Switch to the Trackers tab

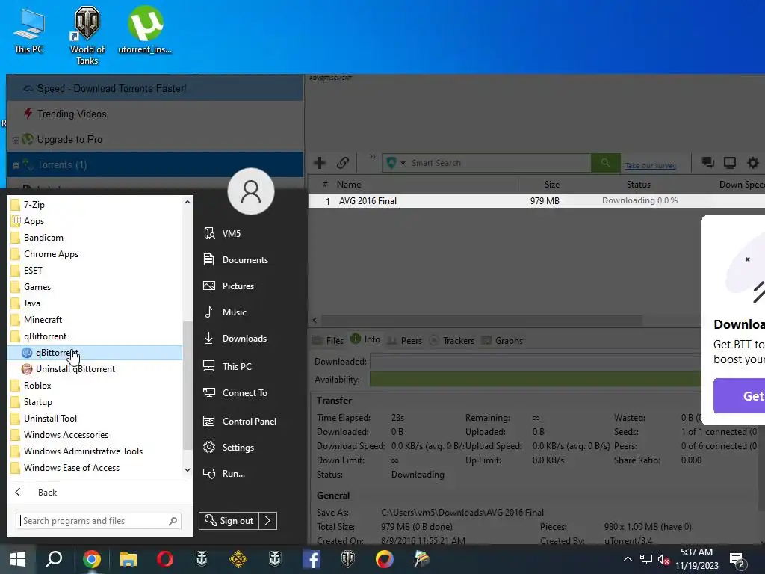(452, 340)
